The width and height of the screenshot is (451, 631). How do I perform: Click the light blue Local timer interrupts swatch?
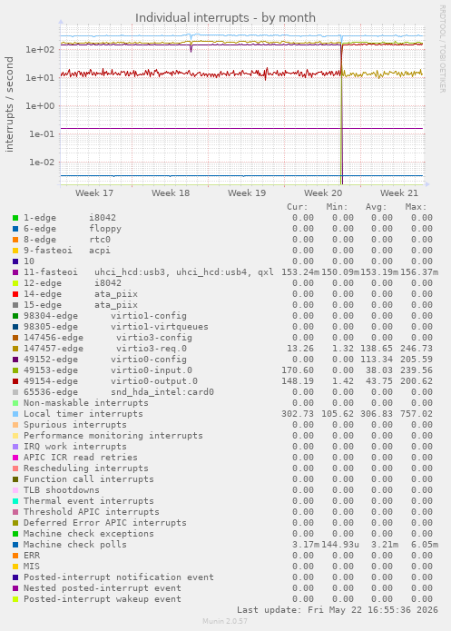pyautogui.click(x=15, y=414)
